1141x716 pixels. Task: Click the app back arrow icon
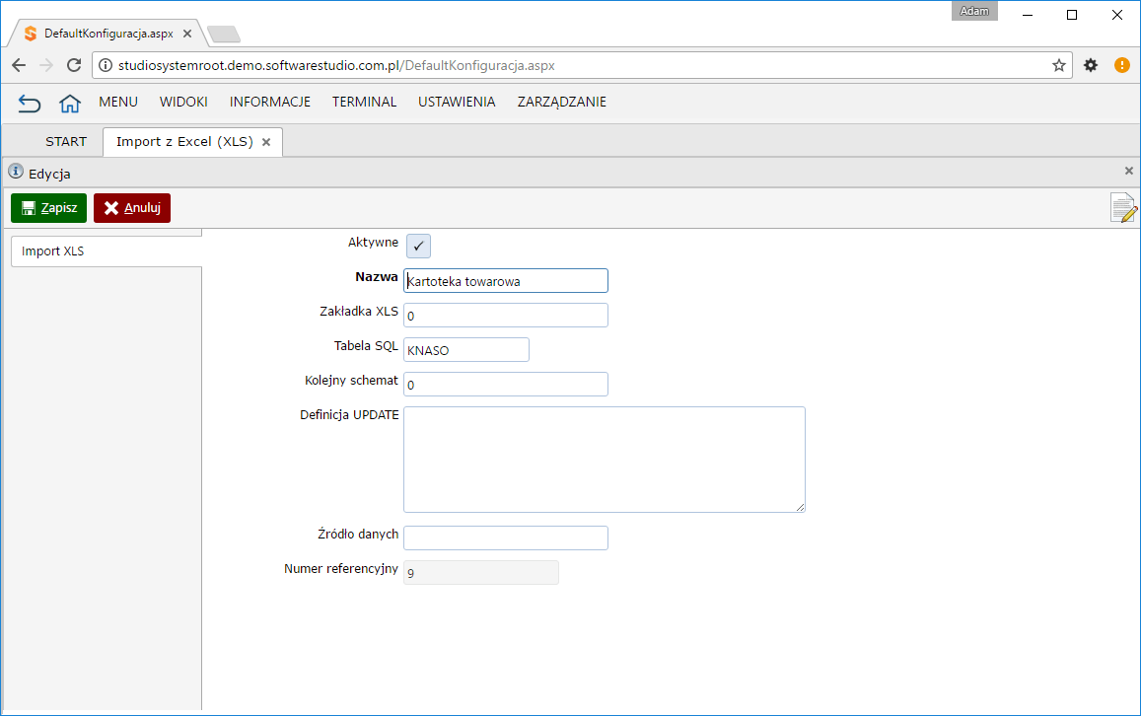[30, 104]
